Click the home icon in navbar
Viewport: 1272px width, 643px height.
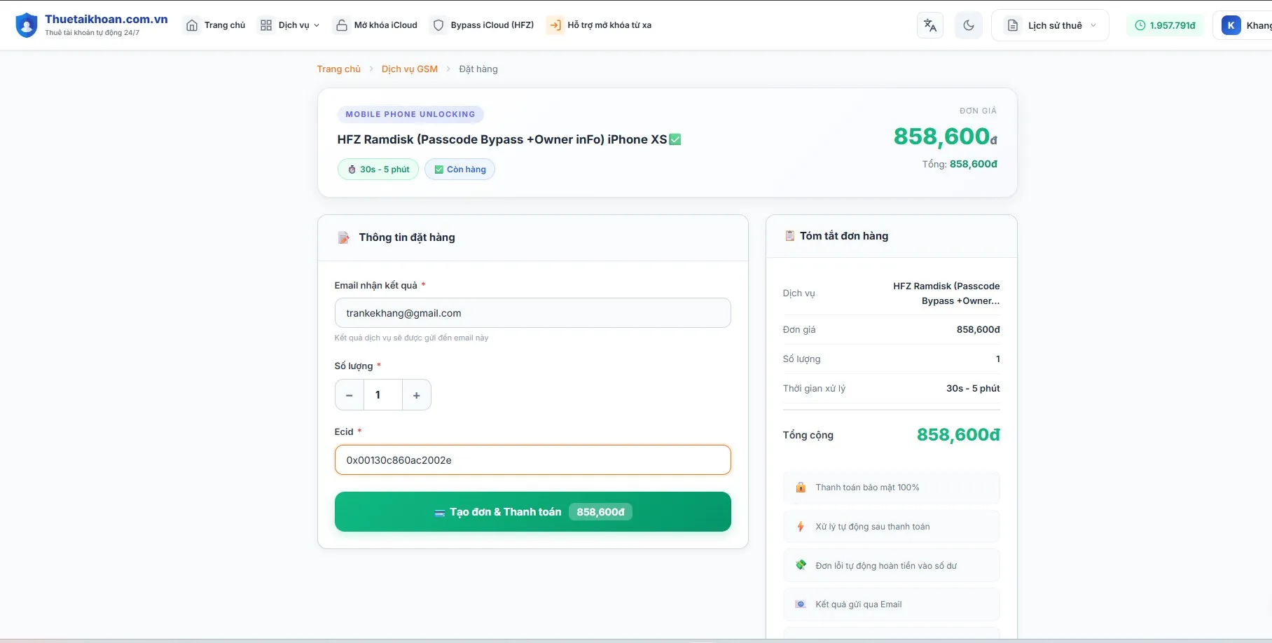pyautogui.click(x=192, y=25)
